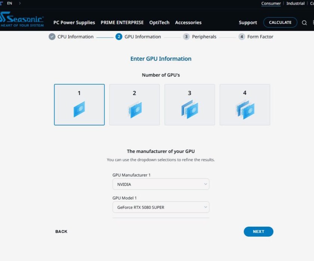Click the step 4 Form Factor circle badge

241,37
